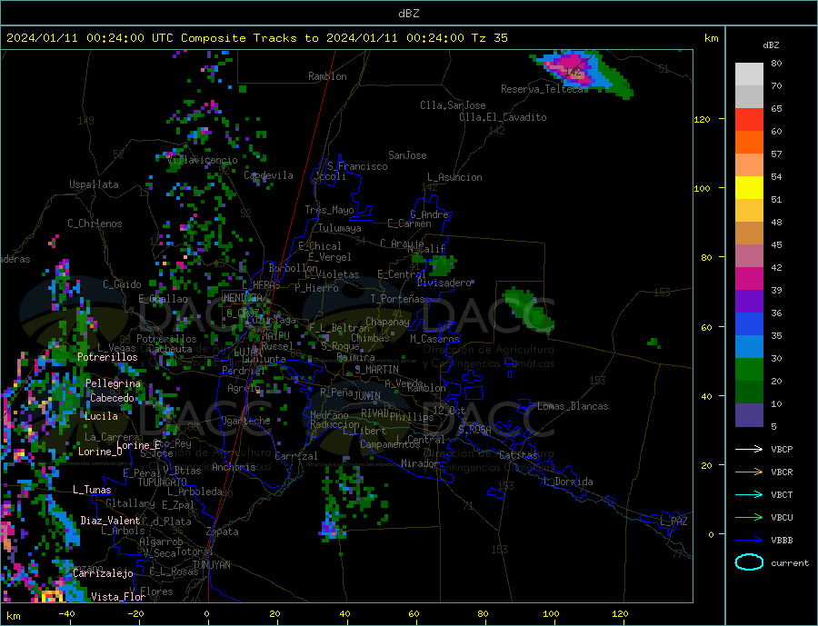Click the TUNUYAN map label

[x=211, y=564]
